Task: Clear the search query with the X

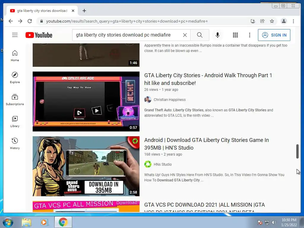Action: pyautogui.click(x=185, y=35)
